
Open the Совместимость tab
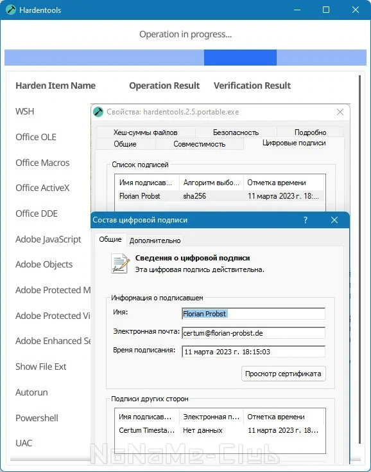pos(199,144)
